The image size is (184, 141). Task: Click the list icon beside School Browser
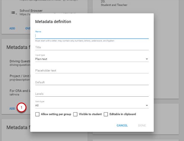[13, 12]
